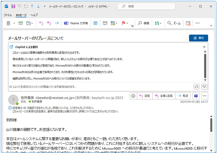Give thumbs up to Copilot summary
Screen dimensions: 218x154
click(196, 87)
